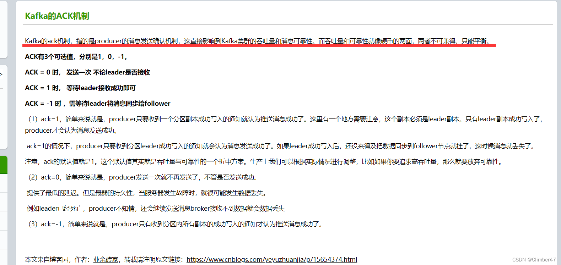Open the author link 业余砖家
Image resolution: width=561 pixels, height=265 pixels.
click(x=106, y=259)
